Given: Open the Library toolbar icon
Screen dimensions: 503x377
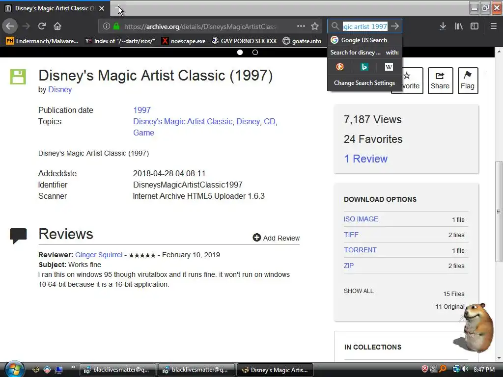Looking at the screenshot, I should click(x=459, y=26).
